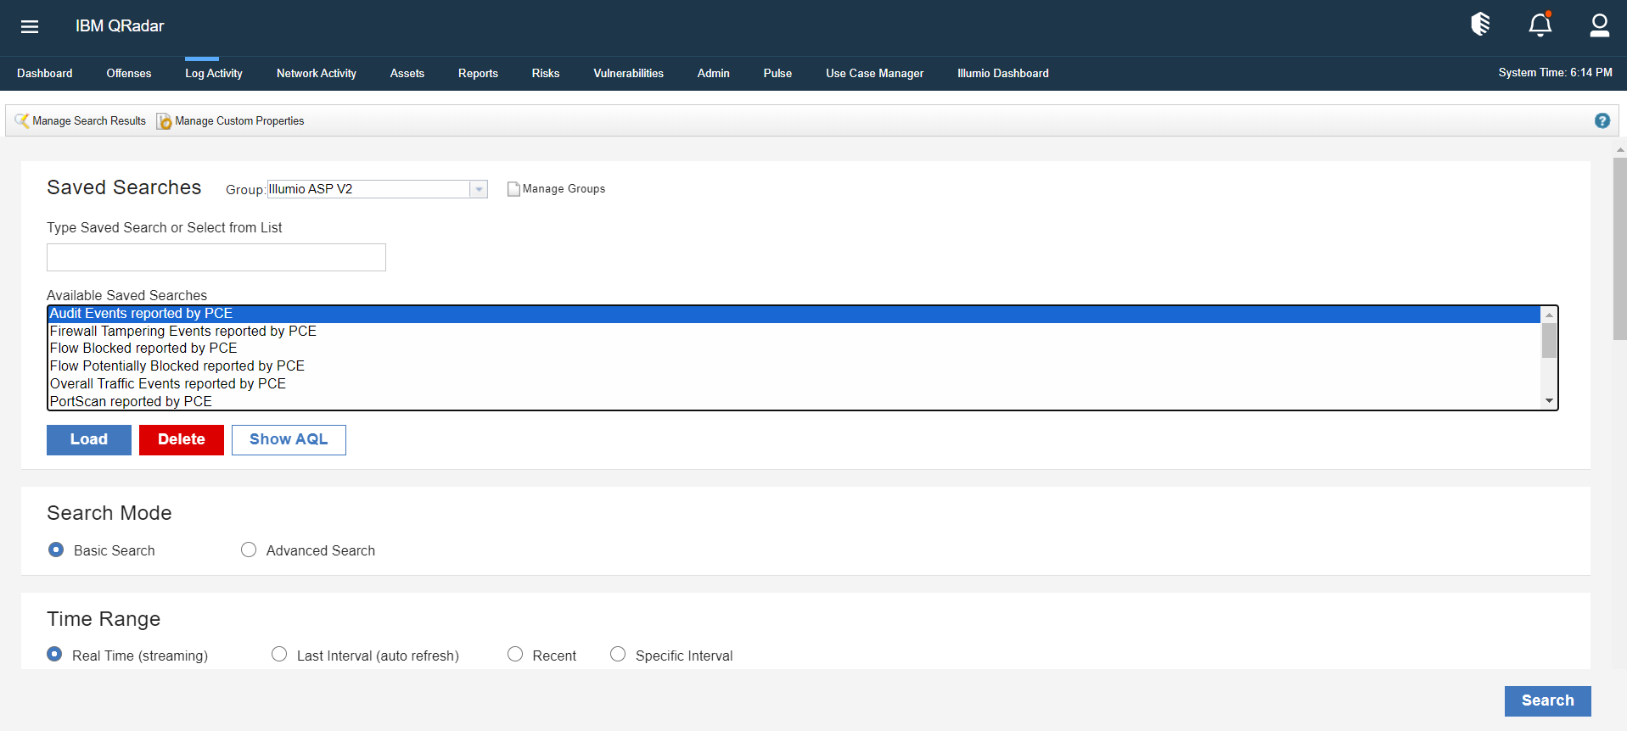Screen dimensions: 1627x731
Task: Click the Manage Groups document icon
Action: 513,189
